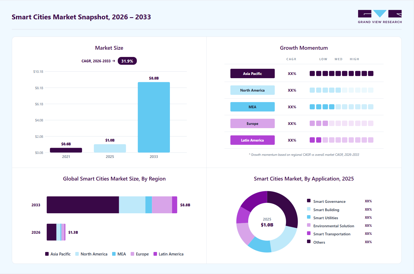Click the North America momentum indicator bar

pos(341,90)
